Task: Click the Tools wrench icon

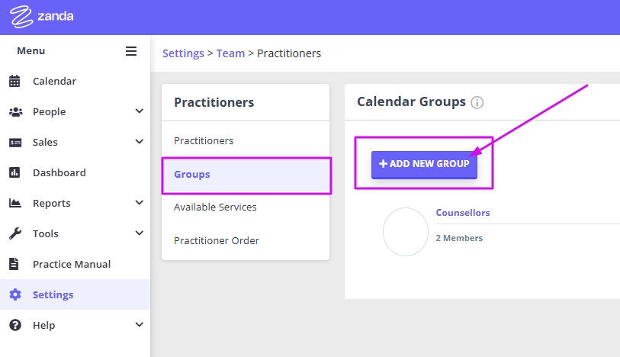Action: click(15, 233)
